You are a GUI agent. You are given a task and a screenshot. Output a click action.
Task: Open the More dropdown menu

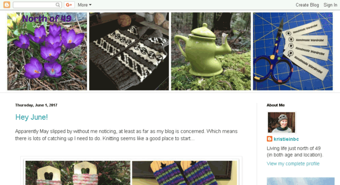tap(84, 5)
